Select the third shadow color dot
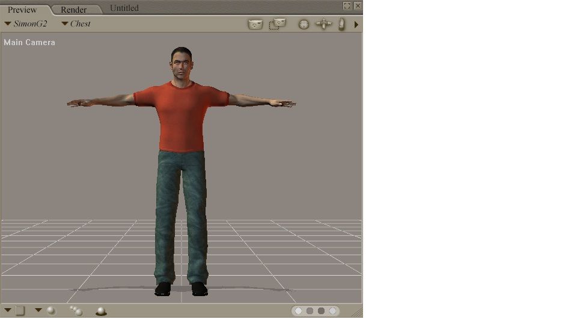577x325 pixels. click(x=321, y=311)
